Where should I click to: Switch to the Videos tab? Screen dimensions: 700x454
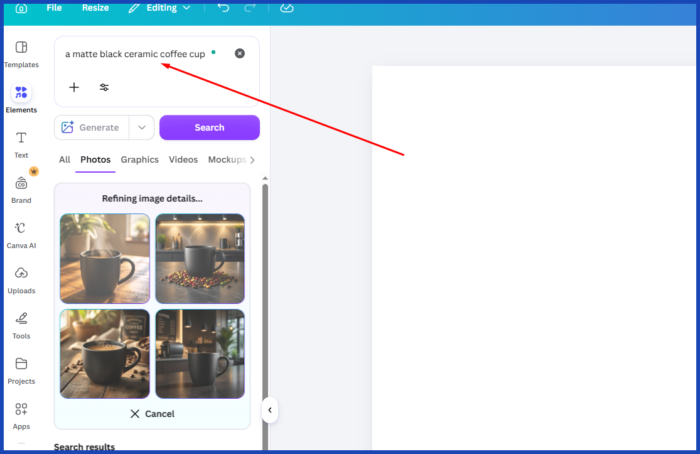click(x=183, y=160)
